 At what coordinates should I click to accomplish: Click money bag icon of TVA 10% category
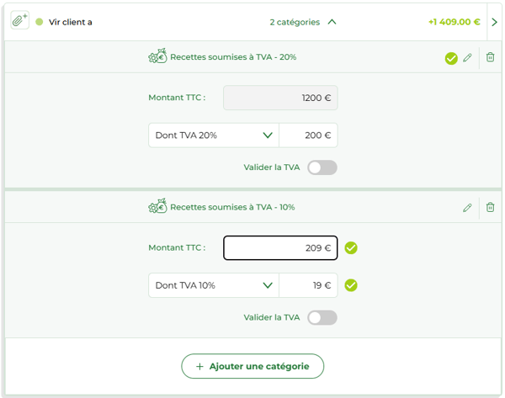157,207
